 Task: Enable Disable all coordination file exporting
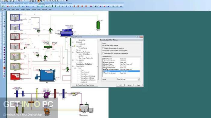[103, 48]
